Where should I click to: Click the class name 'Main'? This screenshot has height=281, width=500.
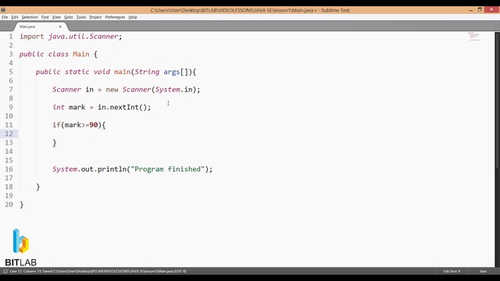(81, 54)
